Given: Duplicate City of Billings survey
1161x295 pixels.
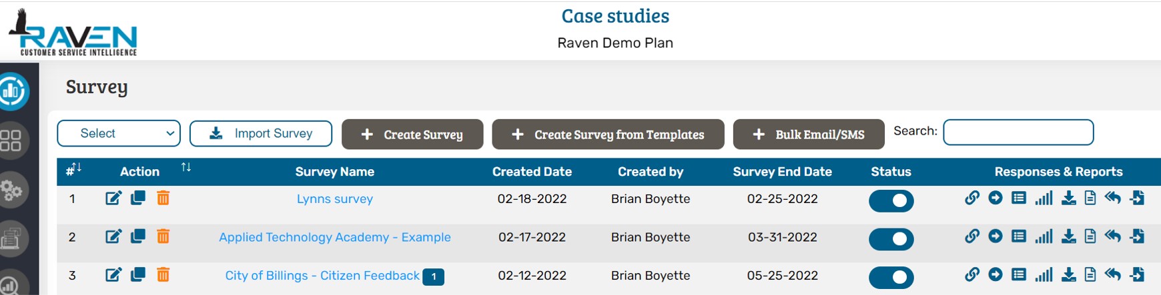Looking at the screenshot, I should pos(138,274).
